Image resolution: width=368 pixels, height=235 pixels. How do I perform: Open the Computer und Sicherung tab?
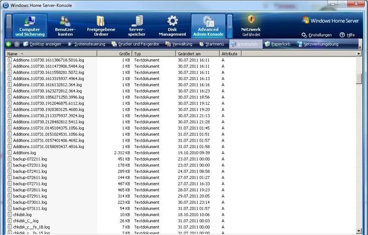[x=29, y=26]
